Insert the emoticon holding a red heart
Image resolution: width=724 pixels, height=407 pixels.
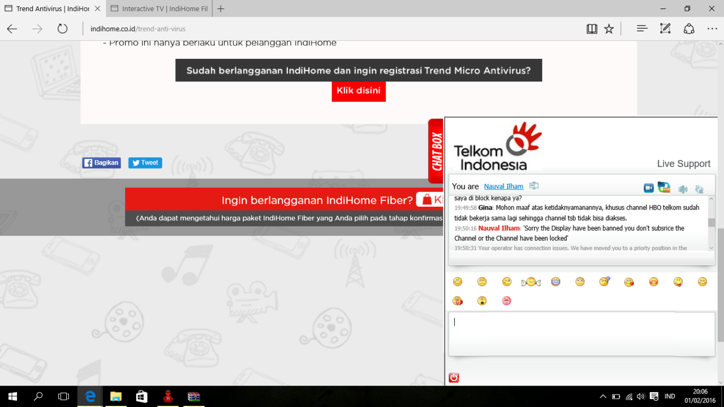(458, 301)
